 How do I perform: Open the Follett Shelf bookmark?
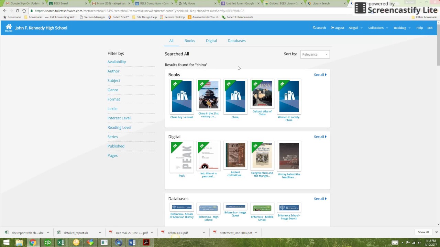[x=119, y=17]
